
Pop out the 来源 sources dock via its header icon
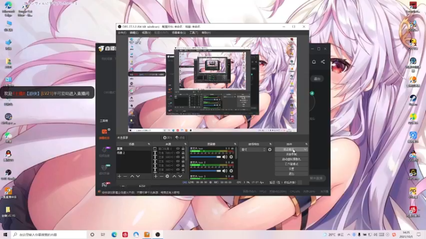tap(185, 144)
